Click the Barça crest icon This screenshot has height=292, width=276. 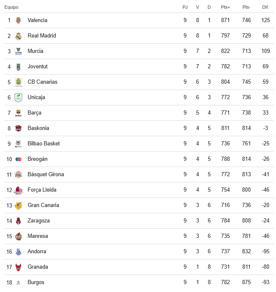(x=18, y=113)
